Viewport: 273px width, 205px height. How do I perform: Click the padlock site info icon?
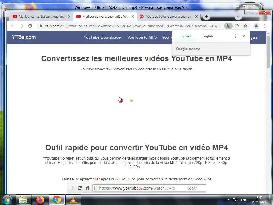pyautogui.click(x=41, y=26)
